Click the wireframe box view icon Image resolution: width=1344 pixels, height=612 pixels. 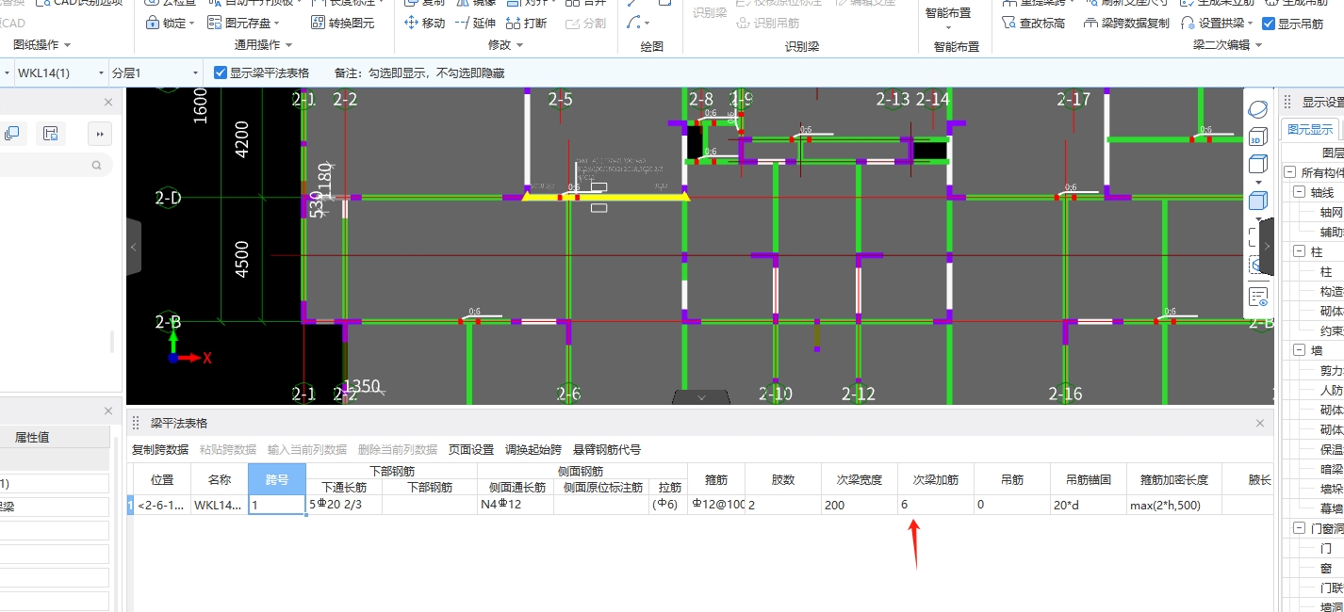click(1257, 165)
